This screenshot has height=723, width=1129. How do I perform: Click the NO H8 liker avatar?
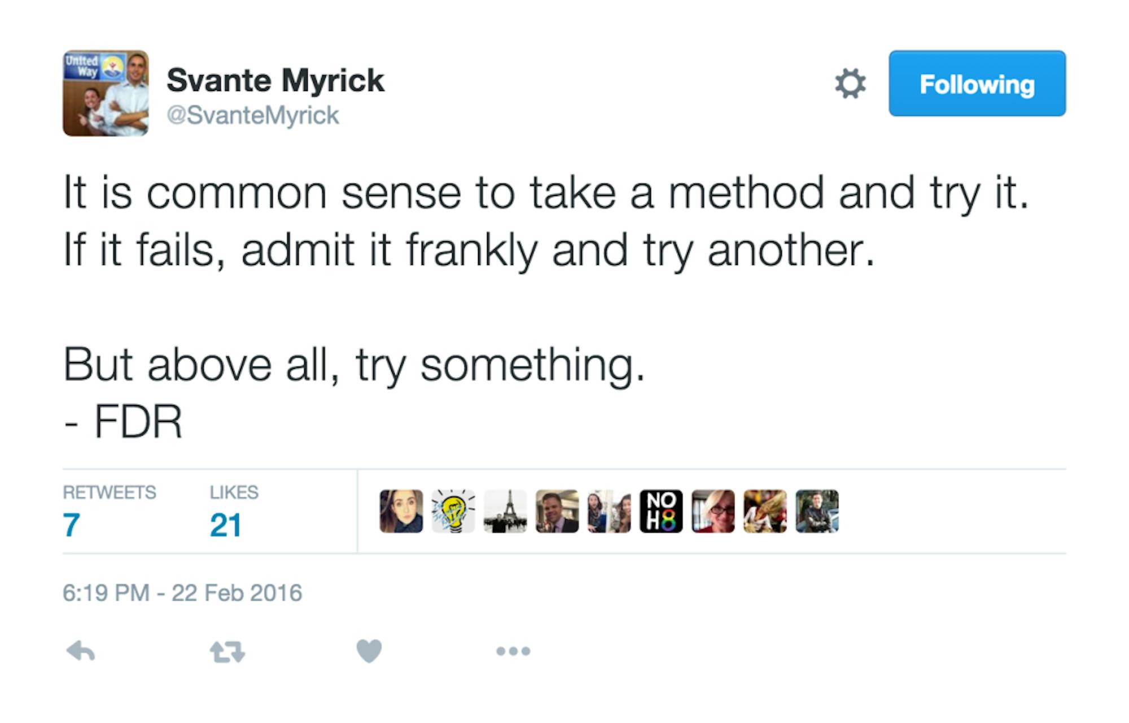point(661,511)
